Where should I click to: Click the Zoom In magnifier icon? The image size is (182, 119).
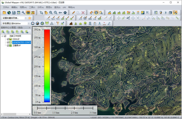point(51,13)
